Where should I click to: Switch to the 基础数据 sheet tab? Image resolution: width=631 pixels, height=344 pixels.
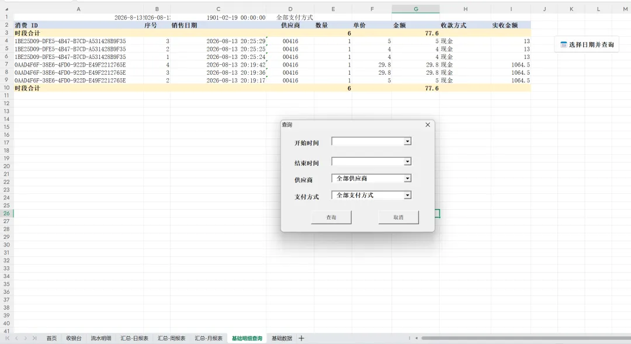282,338
